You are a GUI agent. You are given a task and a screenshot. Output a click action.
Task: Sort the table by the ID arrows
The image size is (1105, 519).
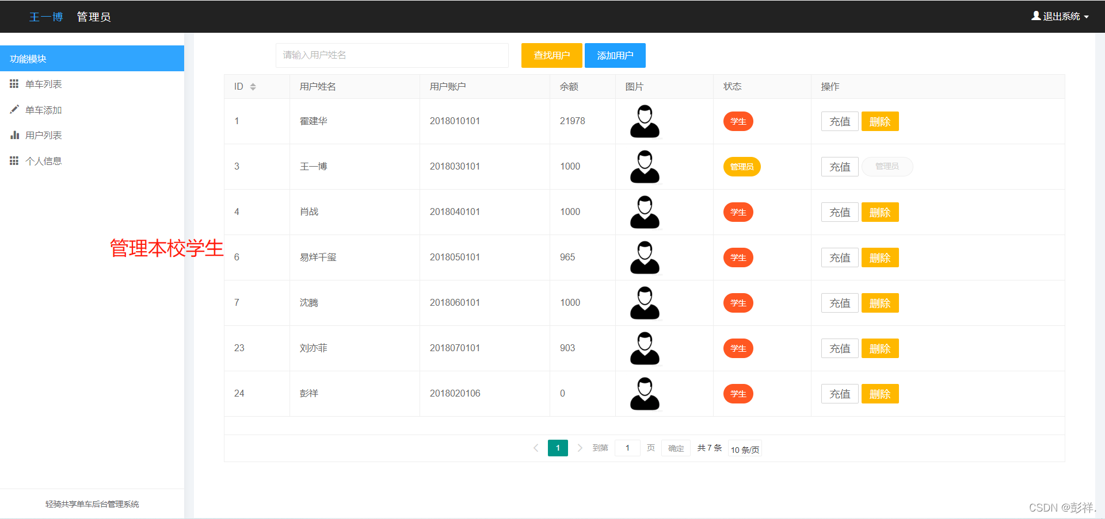pos(253,87)
